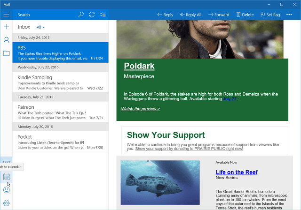Click the PRAIRIE PUBLIC donation link
The width and height of the screenshot is (301, 210).
189,149
